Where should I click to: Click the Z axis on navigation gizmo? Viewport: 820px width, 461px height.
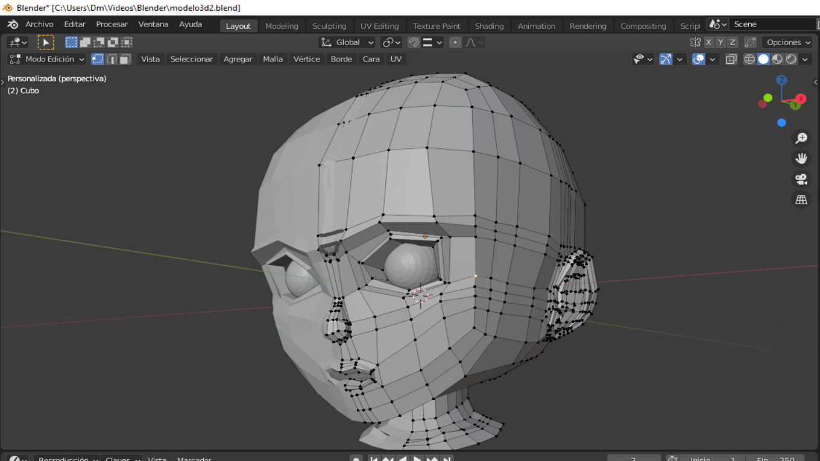click(781, 80)
